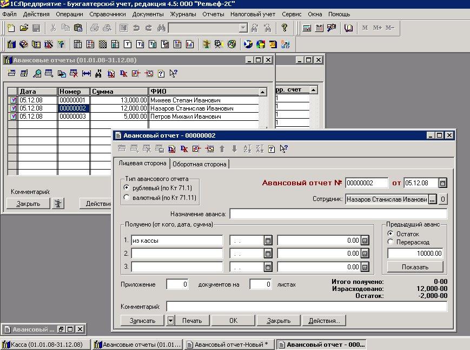Screen dimensions: 470x350
Task: Click the Print icon in main toolbar
Action: (95, 28)
